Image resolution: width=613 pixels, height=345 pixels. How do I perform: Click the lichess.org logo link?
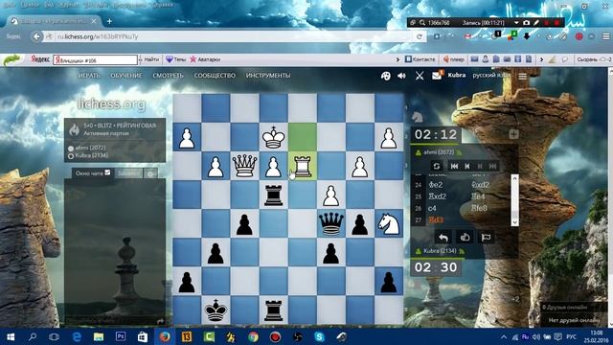pos(111,104)
